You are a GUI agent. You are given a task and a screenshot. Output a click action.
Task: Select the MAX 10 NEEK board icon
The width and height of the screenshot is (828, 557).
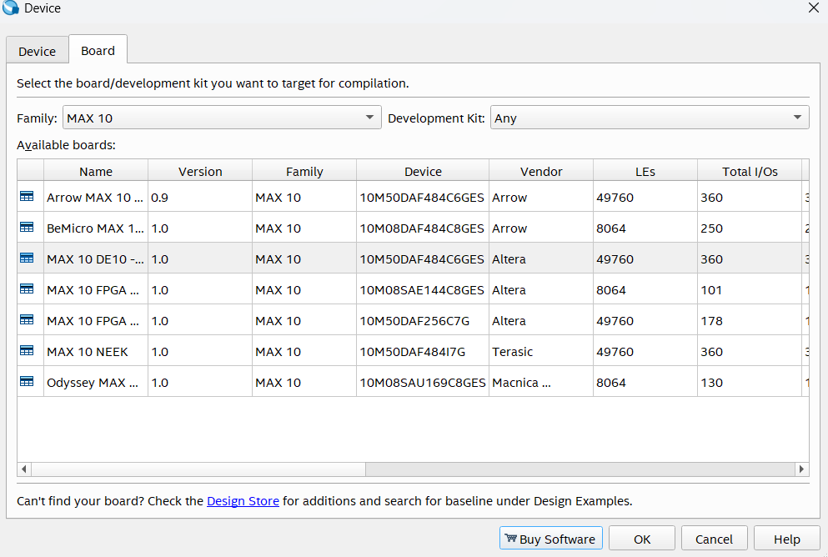(x=27, y=351)
